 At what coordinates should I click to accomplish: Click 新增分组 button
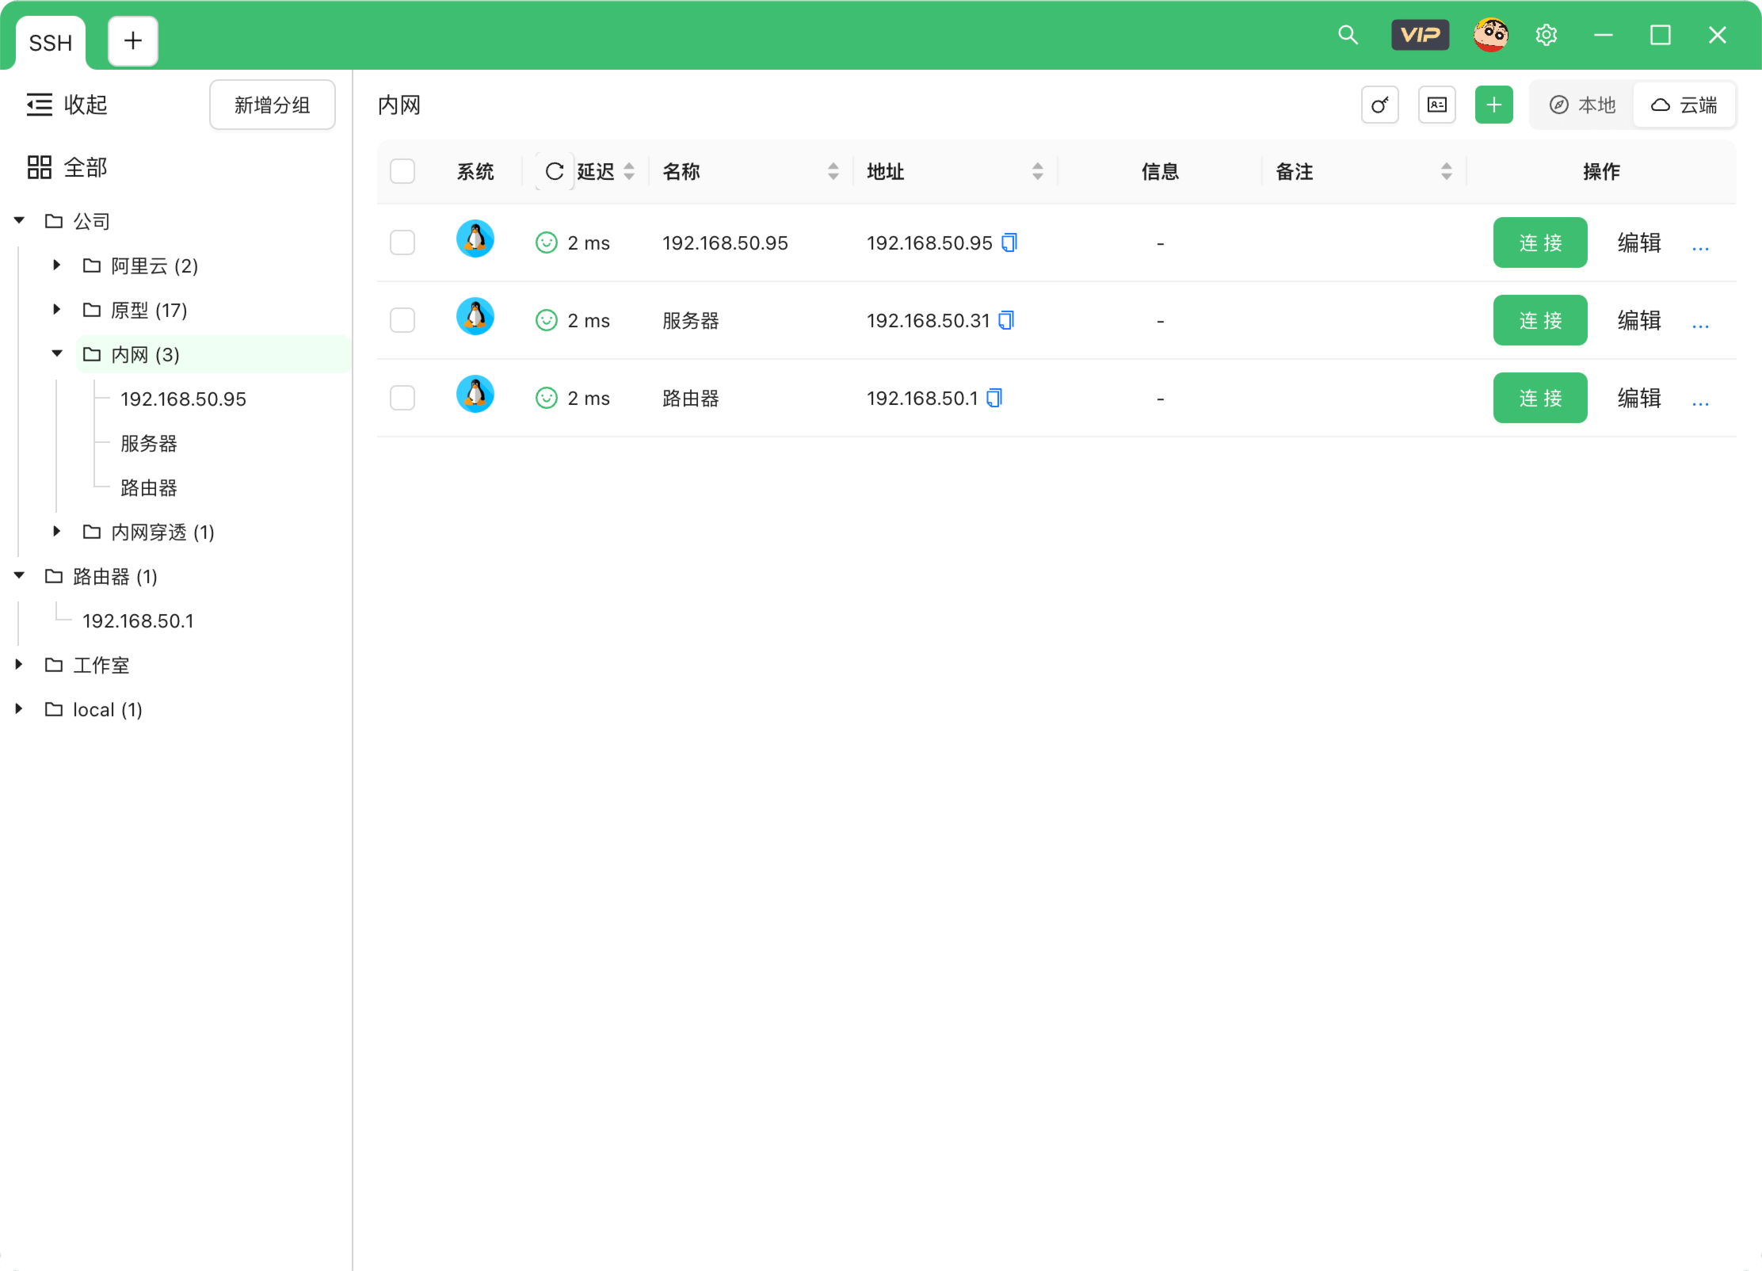(272, 105)
